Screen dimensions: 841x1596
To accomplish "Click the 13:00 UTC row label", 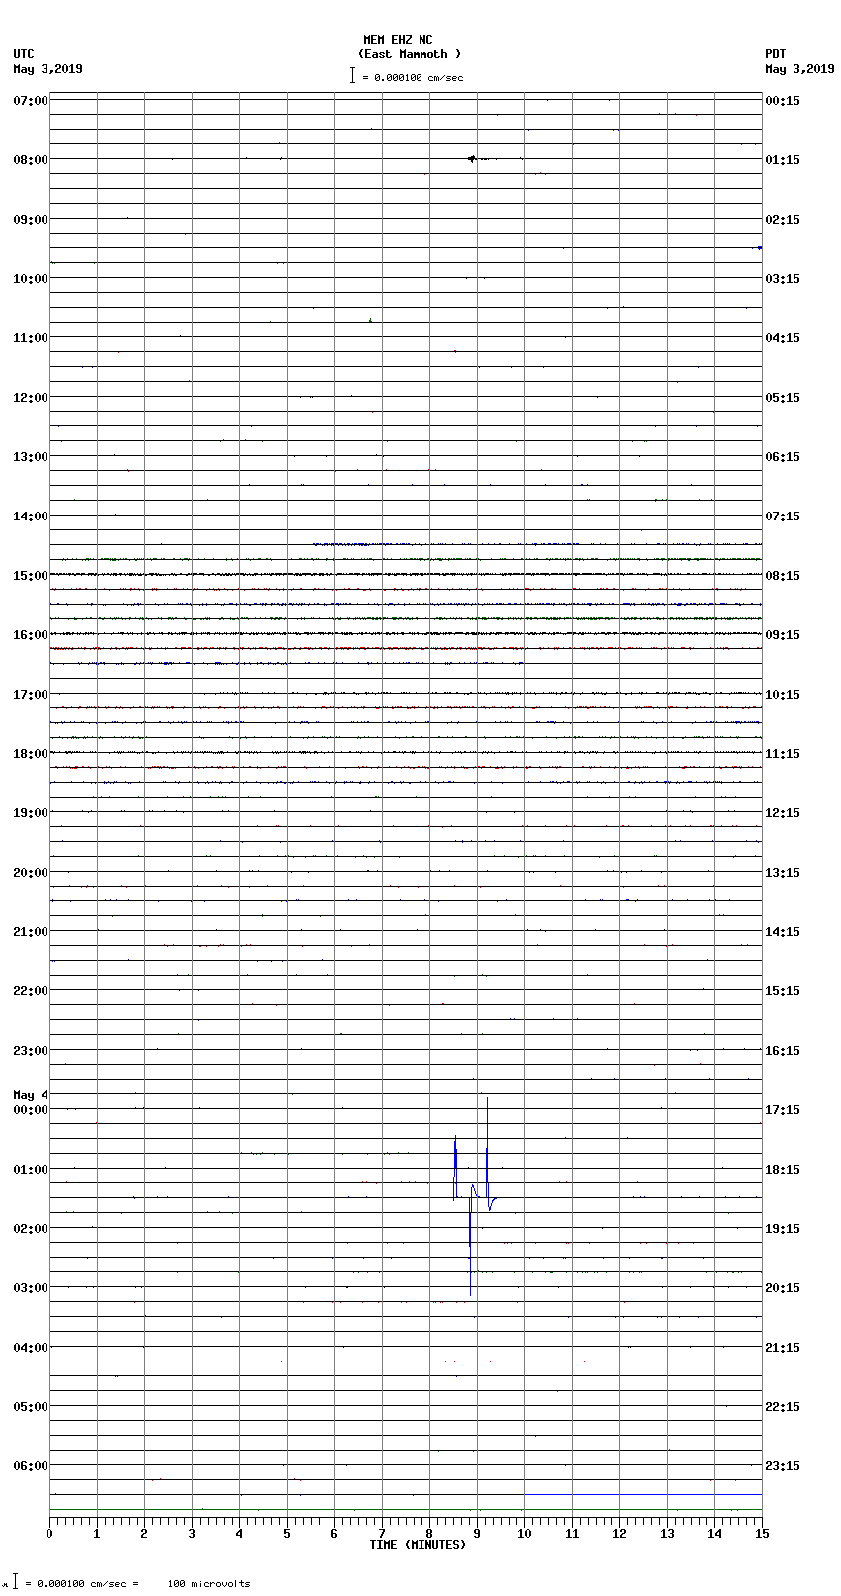I will point(31,457).
